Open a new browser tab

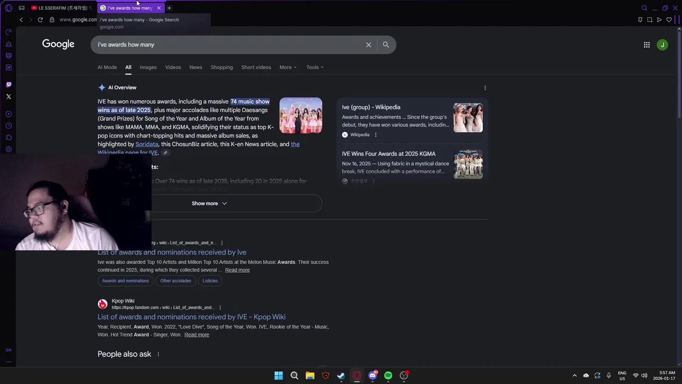[169, 8]
